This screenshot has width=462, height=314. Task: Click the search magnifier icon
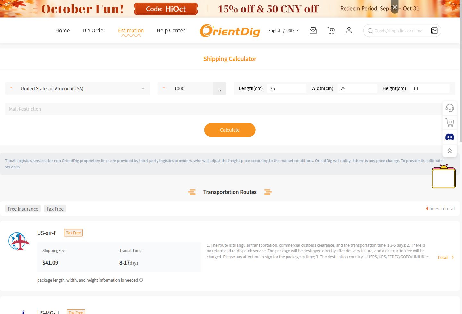(x=370, y=31)
